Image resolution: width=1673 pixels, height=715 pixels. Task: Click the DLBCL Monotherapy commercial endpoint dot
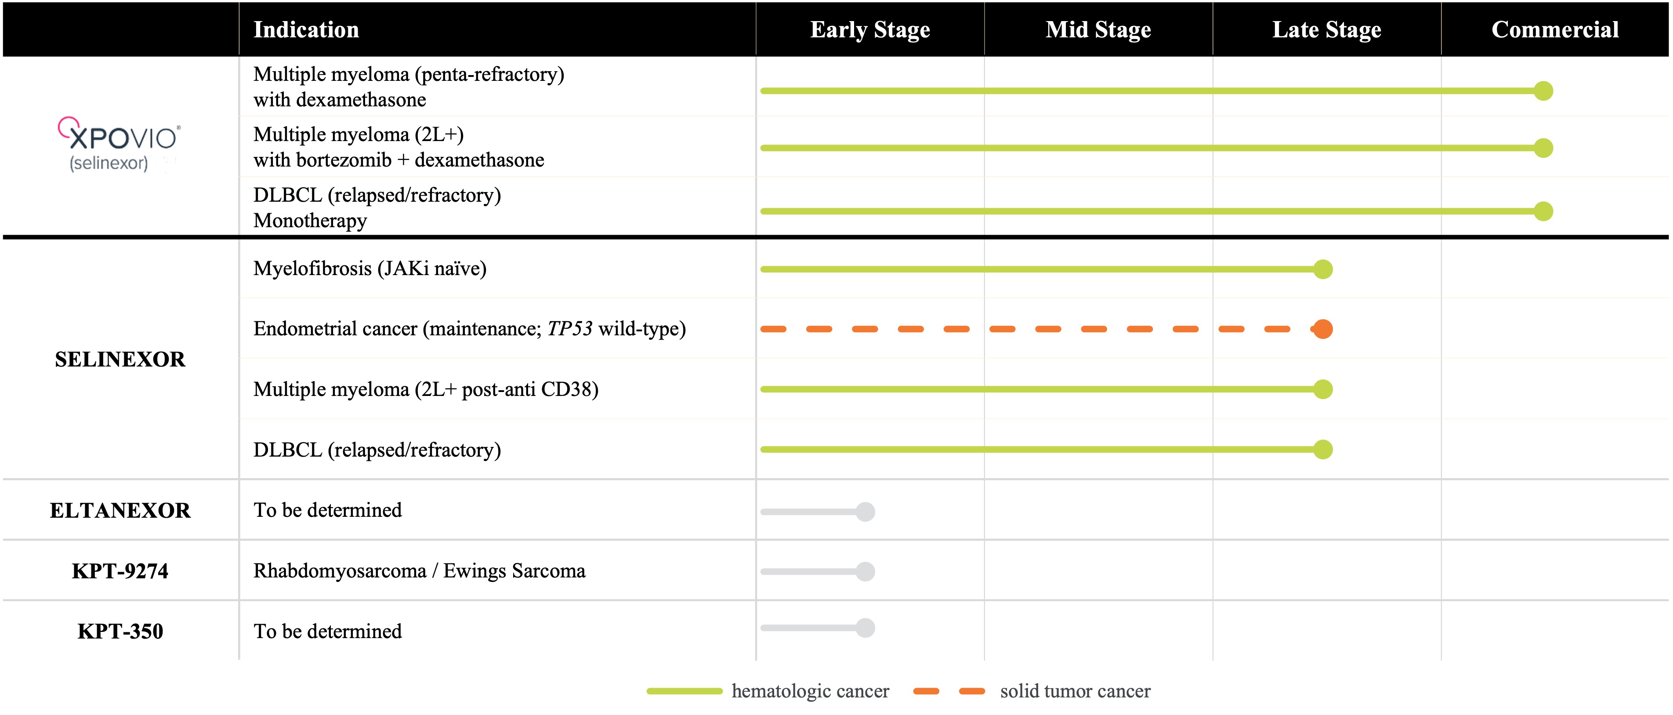click(1543, 211)
